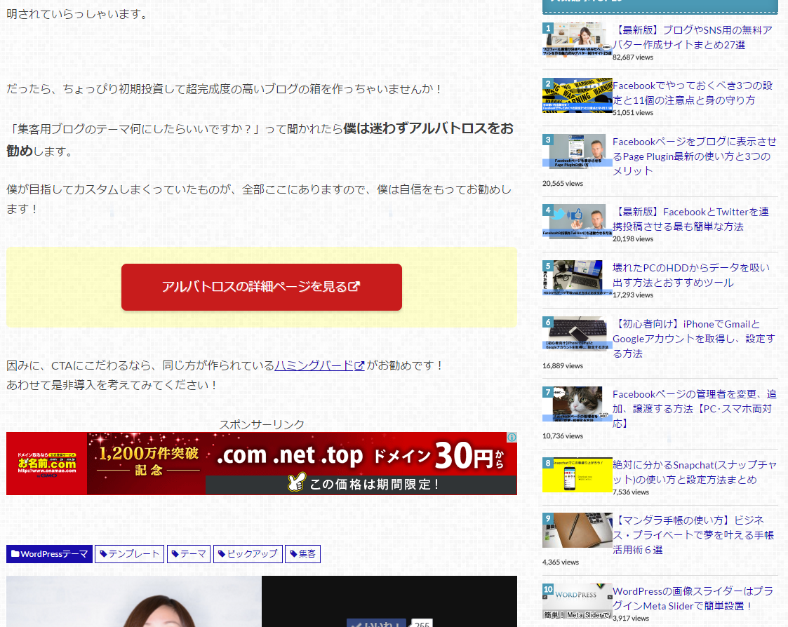
Task: Click the 20,198 views count
Action: click(633, 238)
